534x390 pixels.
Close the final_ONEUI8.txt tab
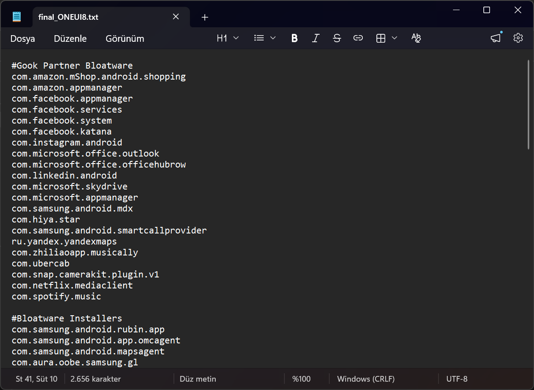[176, 17]
